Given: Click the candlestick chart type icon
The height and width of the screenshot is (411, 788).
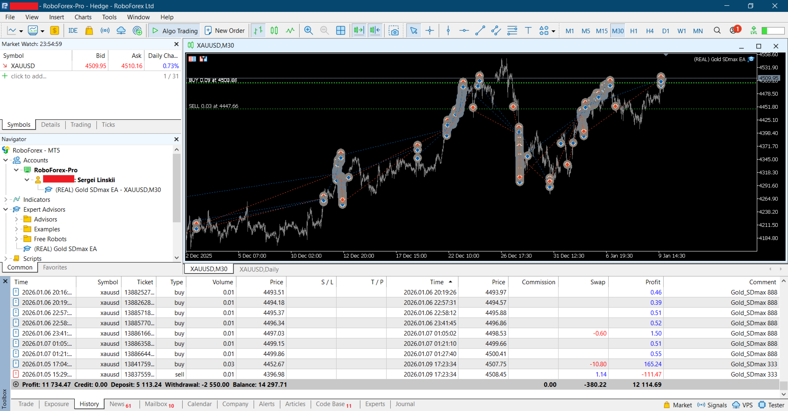Looking at the screenshot, I should 274,31.
